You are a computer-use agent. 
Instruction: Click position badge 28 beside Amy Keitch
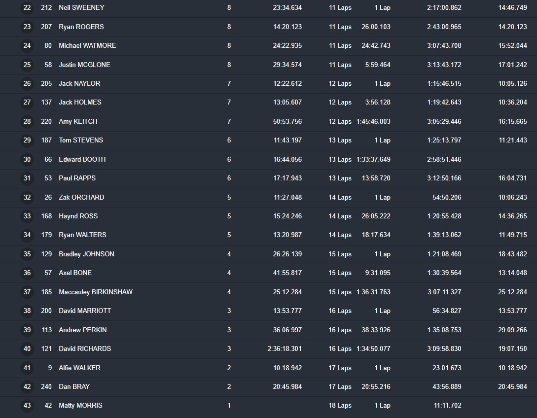(x=27, y=121)
